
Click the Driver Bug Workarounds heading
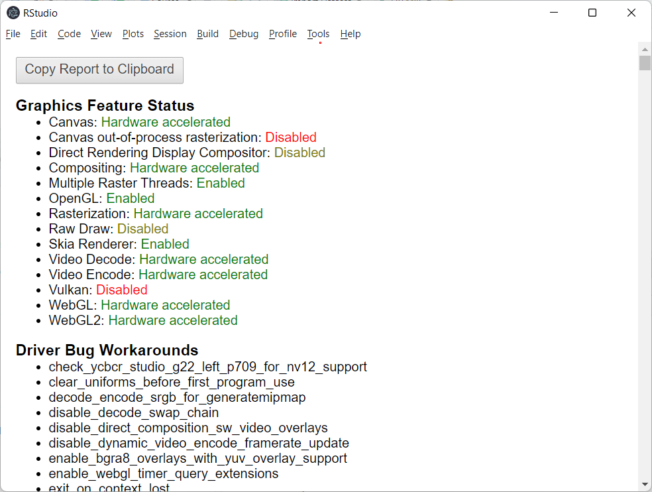point(107,350)
